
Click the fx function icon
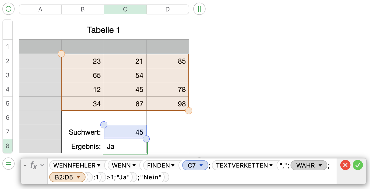click(34, 165)
